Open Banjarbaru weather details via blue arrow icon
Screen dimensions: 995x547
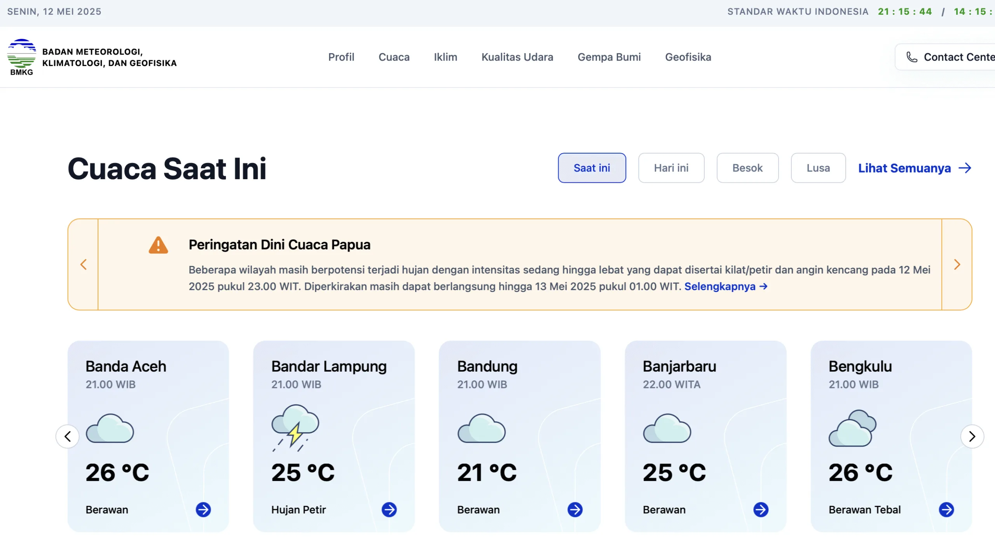pyautogui.click(x=761, y=510)
